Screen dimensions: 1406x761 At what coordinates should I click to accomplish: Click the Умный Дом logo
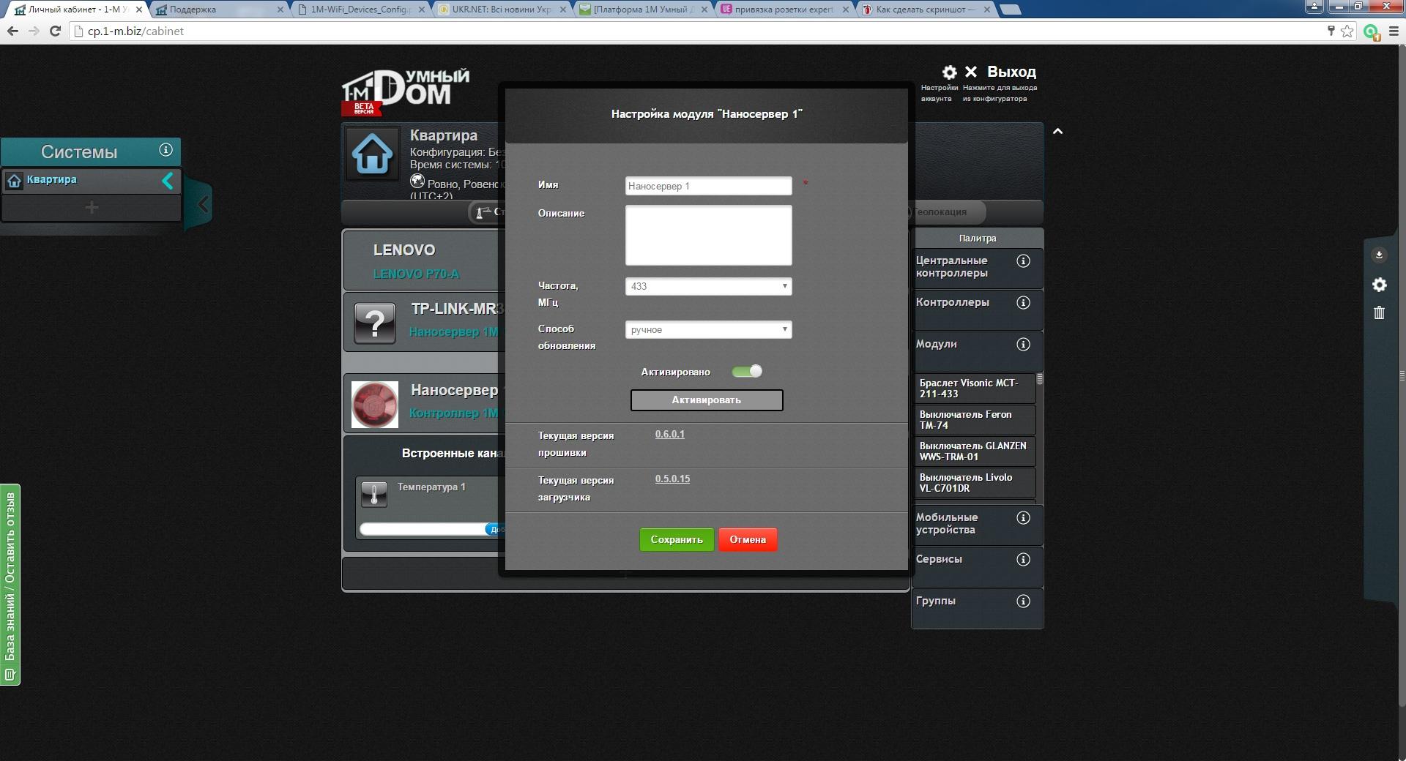(405, 92)
